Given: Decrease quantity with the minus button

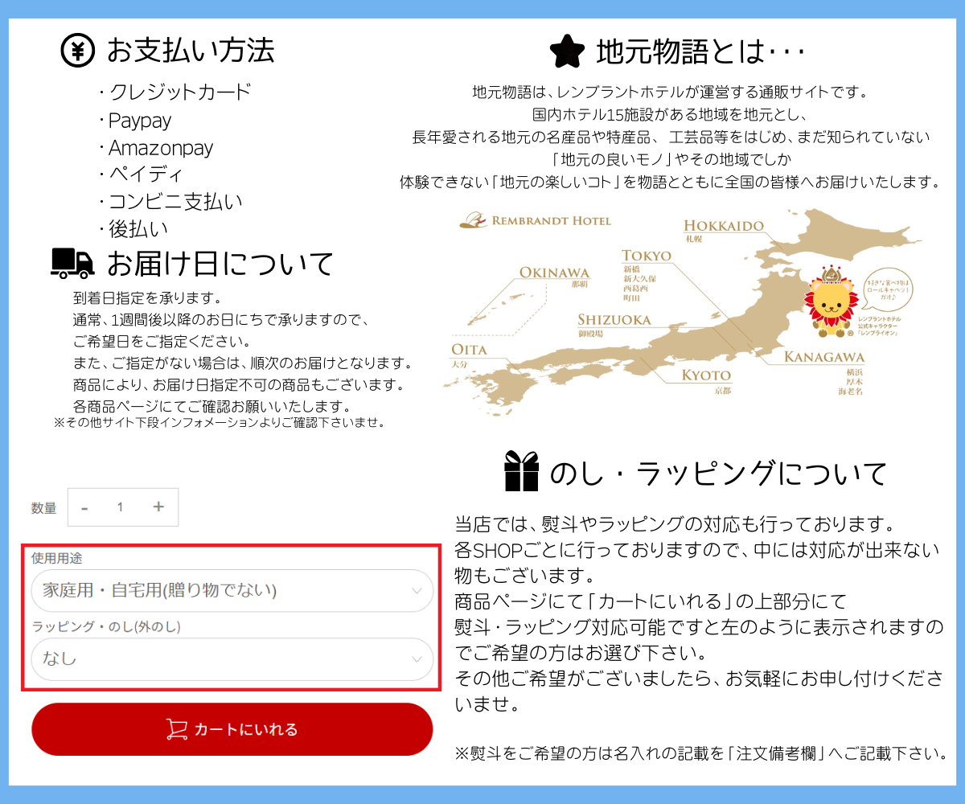Looking at the screenshot, I should tap(85, 507).
